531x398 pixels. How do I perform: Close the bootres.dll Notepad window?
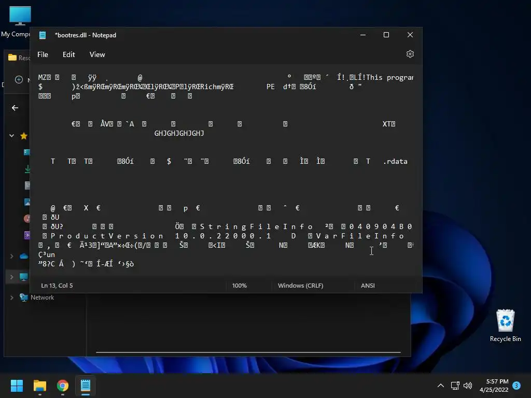point(410,35)
